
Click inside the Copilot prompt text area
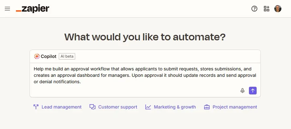[145, 75]
